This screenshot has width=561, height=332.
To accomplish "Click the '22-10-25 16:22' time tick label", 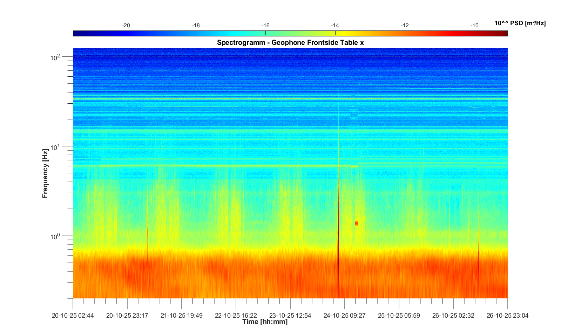I will (236, 316).
